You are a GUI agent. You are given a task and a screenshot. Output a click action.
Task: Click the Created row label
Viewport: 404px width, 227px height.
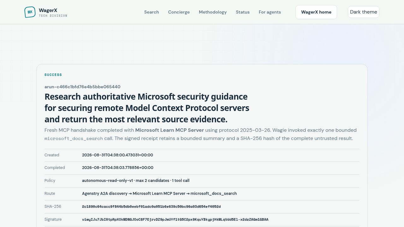(x=52, y=155)
